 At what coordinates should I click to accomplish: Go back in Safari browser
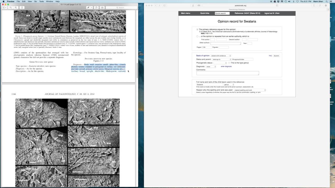pos(156,5)
